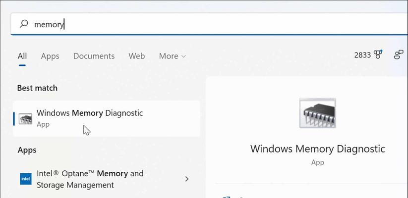Click the memory chip icon beside Best match result

point(25,119)
